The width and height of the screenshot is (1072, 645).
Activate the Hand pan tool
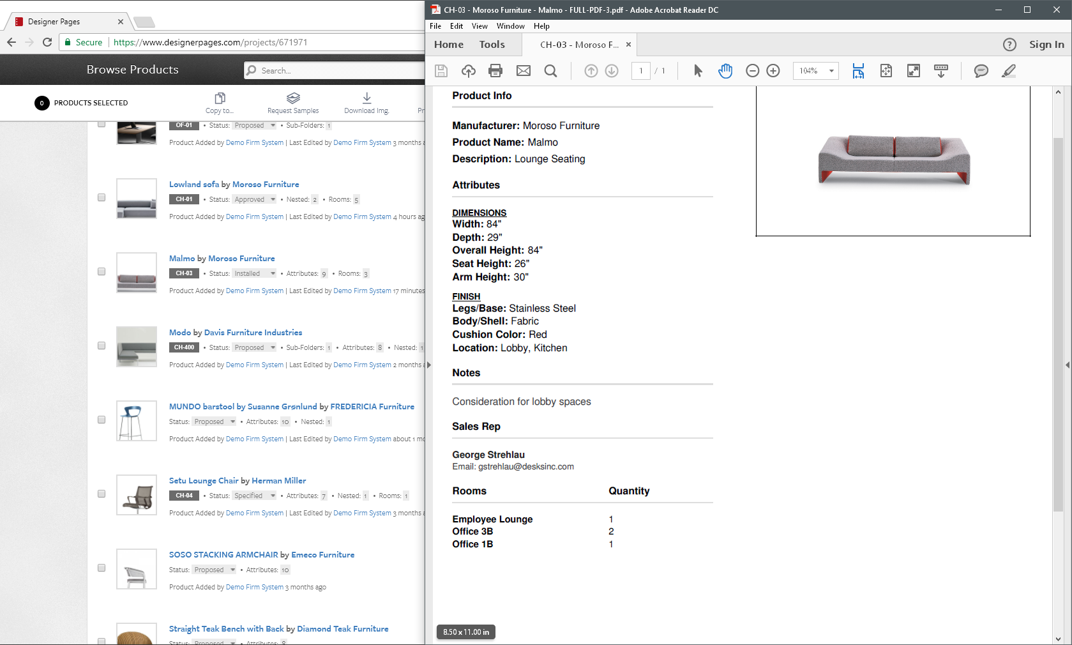pos(725,71)
